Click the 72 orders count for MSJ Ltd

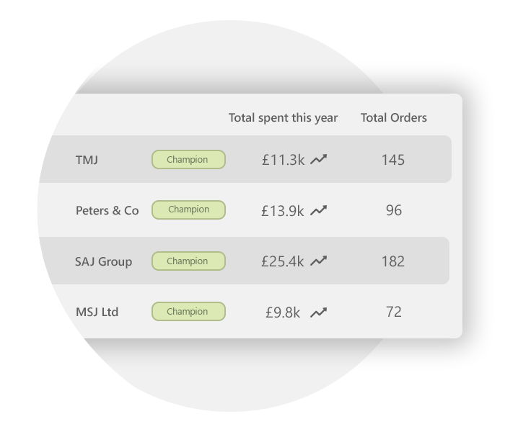click(394, 312)
